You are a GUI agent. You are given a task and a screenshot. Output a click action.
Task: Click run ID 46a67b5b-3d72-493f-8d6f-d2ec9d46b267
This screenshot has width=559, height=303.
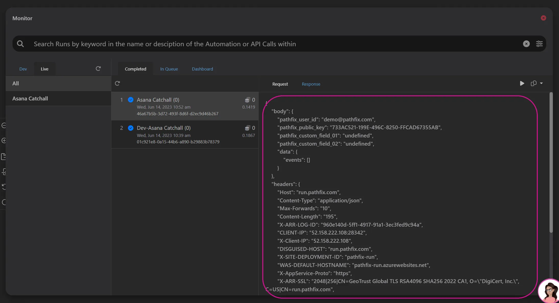tap(177, 114)
